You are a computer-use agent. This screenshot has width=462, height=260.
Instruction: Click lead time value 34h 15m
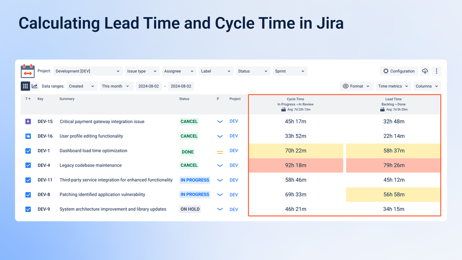(x=394, y=209)
